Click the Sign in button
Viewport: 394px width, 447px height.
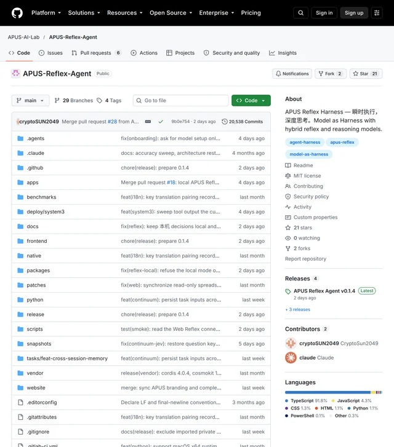[324, 13]
